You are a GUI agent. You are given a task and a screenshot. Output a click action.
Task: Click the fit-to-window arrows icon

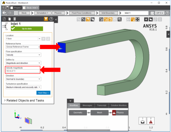[137, 19]
